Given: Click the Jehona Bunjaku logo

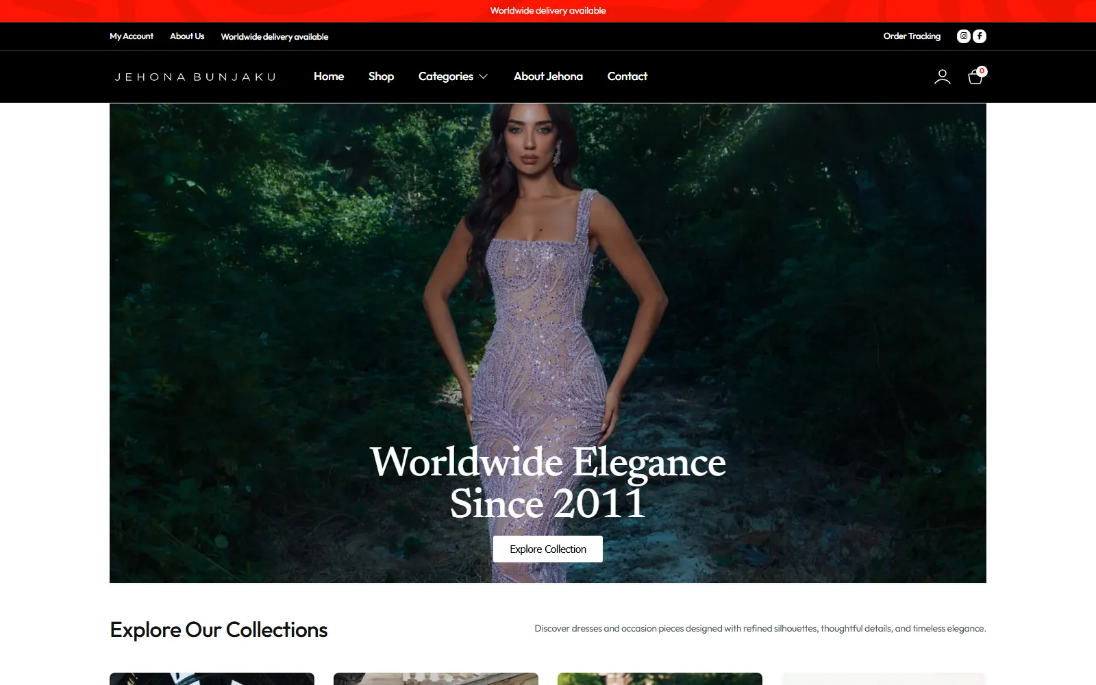Looking at the screenshot, I should point(195,77).
